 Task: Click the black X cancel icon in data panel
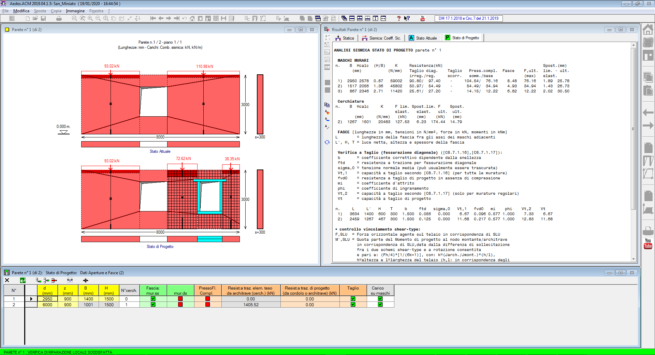pos(7,280)
